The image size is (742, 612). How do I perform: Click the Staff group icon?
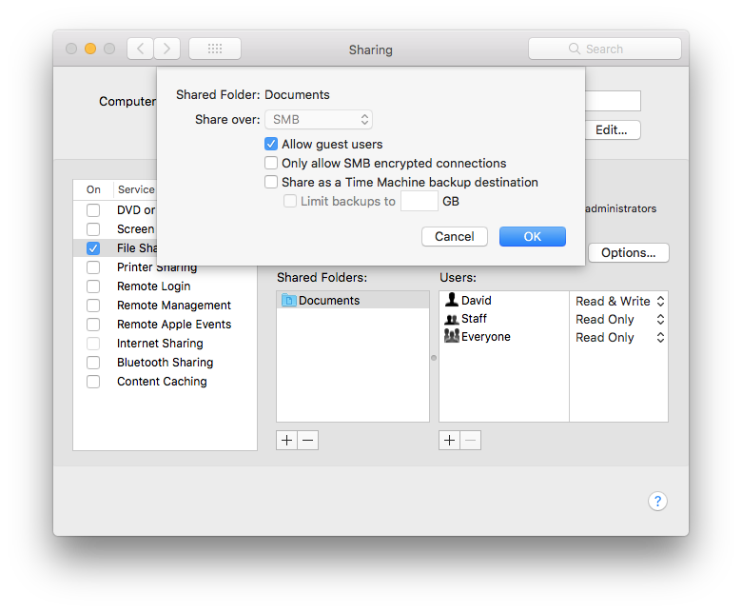tap(452, 319)
